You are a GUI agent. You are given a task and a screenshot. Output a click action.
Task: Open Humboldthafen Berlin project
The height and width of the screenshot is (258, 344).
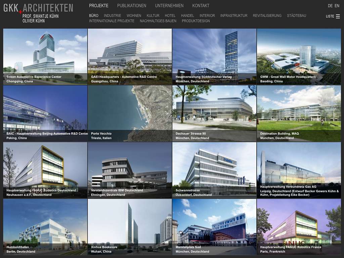tap(45, 227)
